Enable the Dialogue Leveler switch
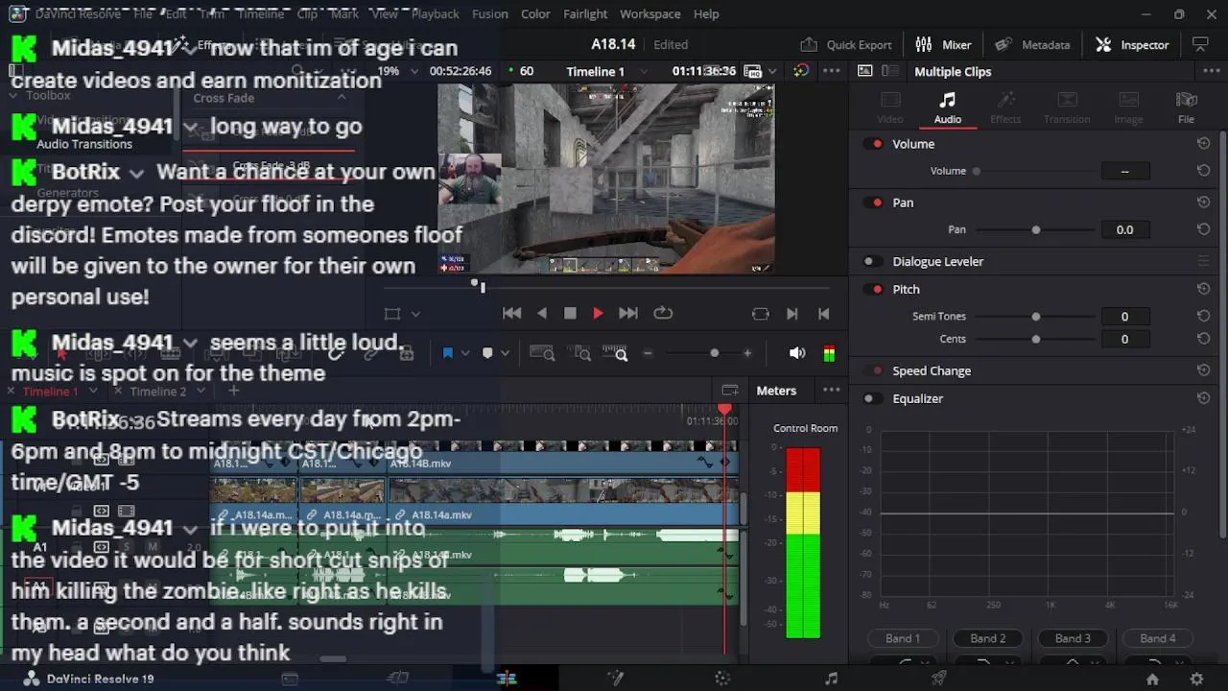 pyautogui.click(x=873, y=261)
